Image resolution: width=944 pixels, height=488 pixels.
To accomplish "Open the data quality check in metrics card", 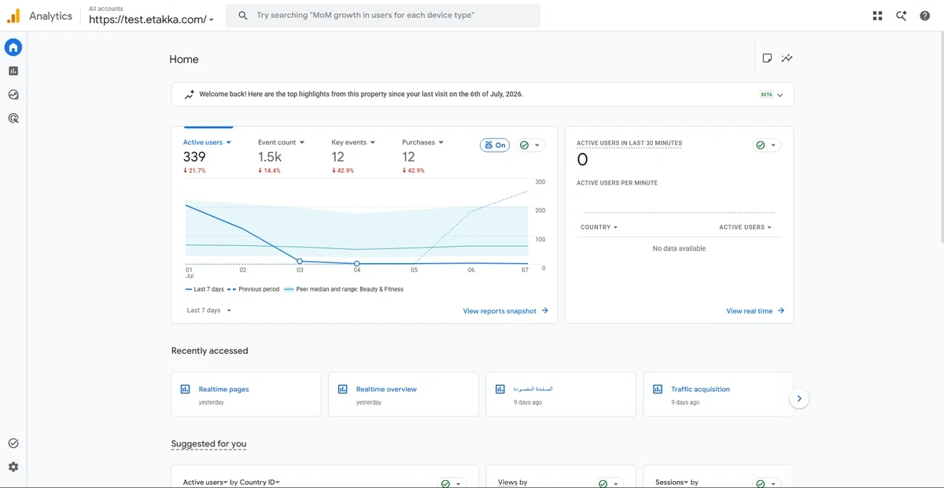I will (x=530, y=145).
